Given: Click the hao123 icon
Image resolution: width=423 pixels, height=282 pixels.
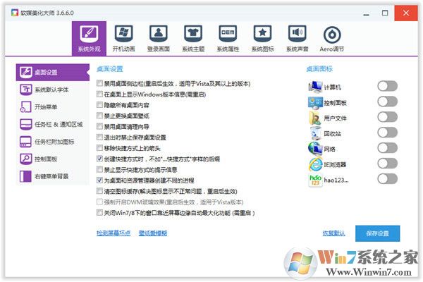Looking at the screenshot, I should pyautogui.click(x=315, y=180).
